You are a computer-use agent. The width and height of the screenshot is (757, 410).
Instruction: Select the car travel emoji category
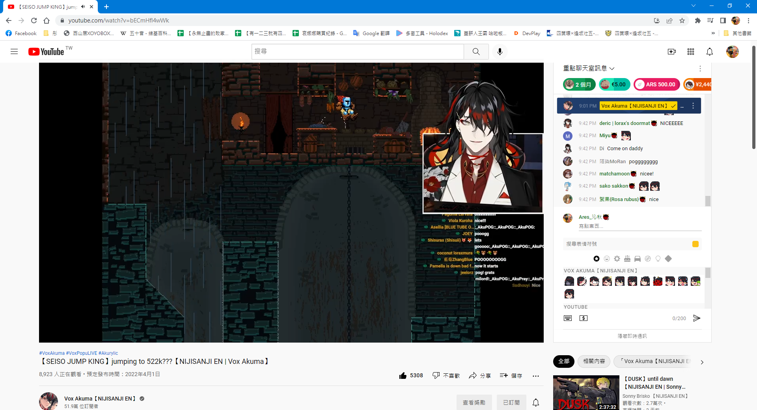pos(638,259)
